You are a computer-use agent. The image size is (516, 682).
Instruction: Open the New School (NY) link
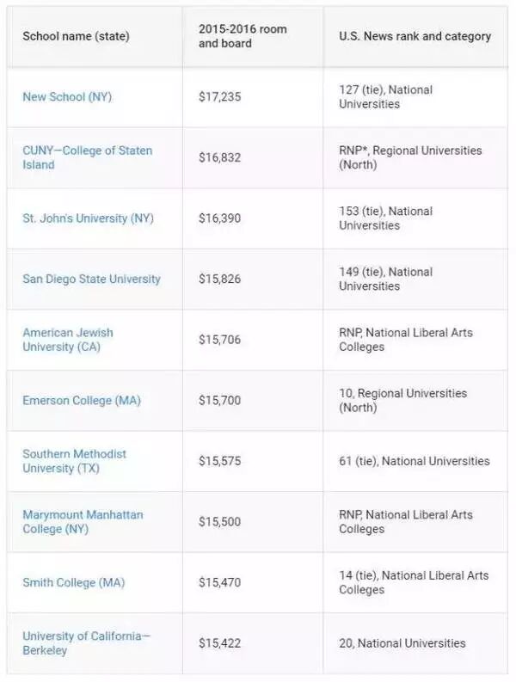pos(67,97)
